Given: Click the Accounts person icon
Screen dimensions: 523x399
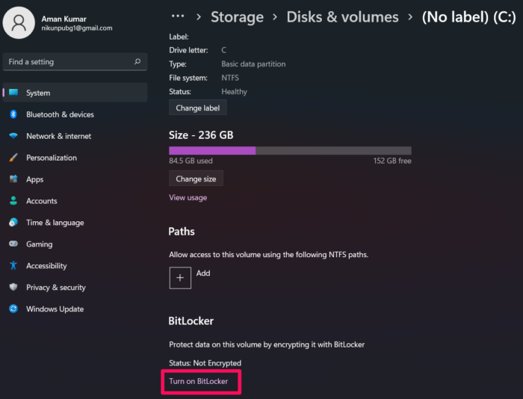Looking at the screenshot, I should point(13,201).
